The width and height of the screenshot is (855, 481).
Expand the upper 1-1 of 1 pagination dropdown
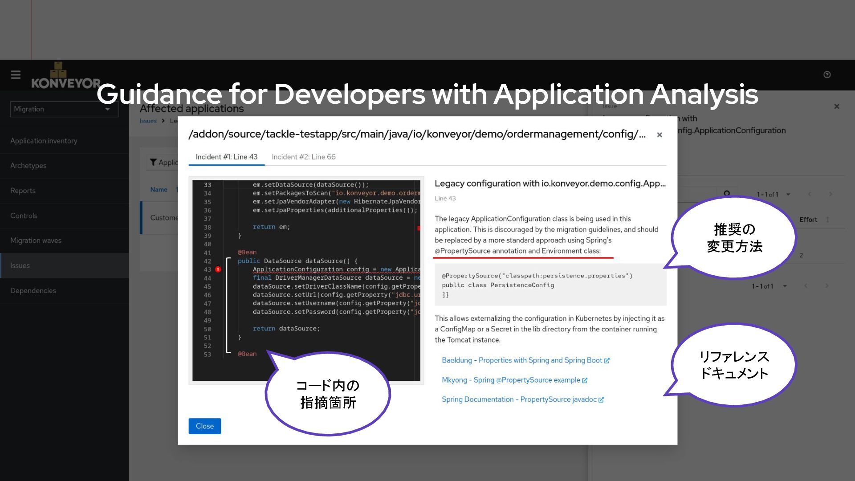tap(788, 195)
